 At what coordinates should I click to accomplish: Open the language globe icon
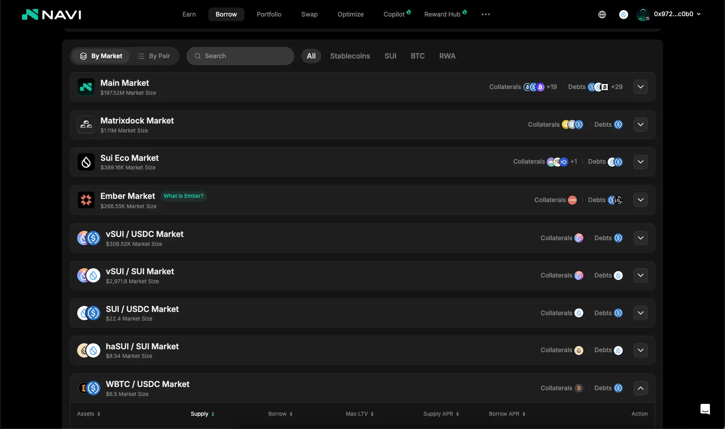coord(602,14)
